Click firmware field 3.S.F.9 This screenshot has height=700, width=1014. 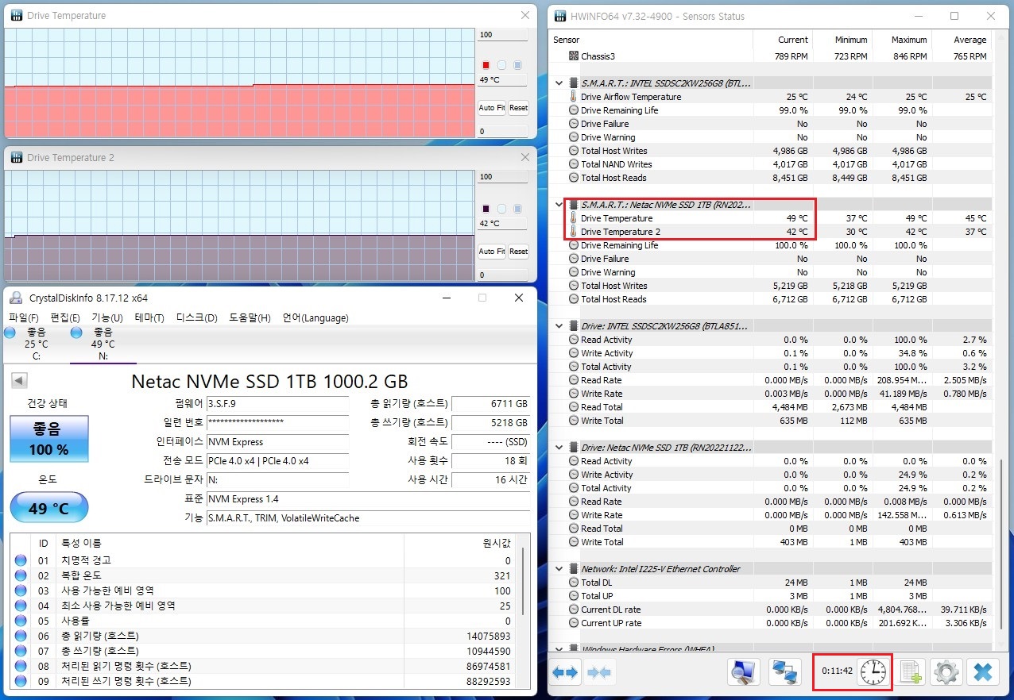pos(277,404)
